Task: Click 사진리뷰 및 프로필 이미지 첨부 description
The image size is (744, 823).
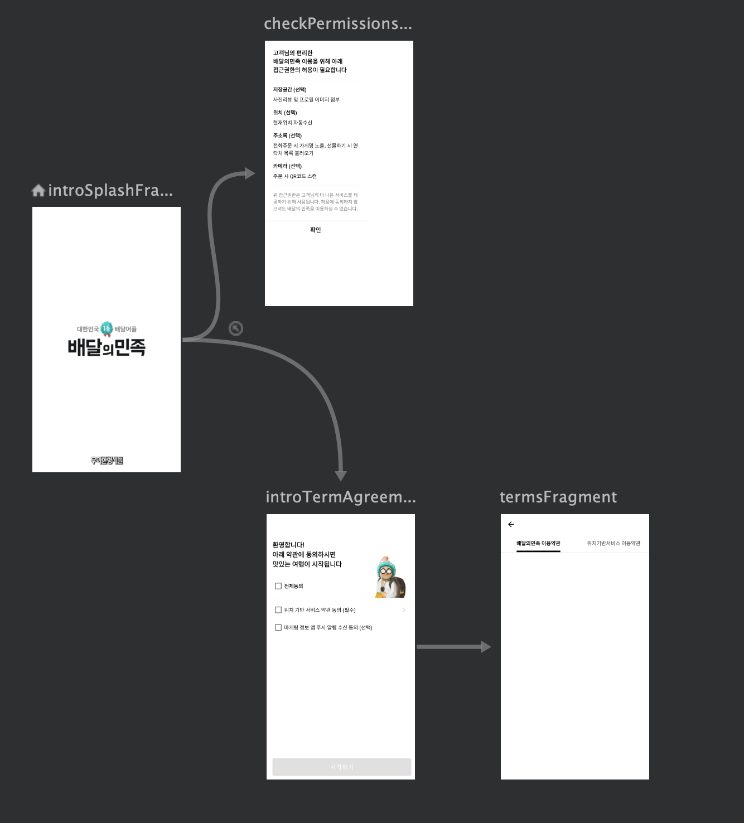Action: [306, 100]
